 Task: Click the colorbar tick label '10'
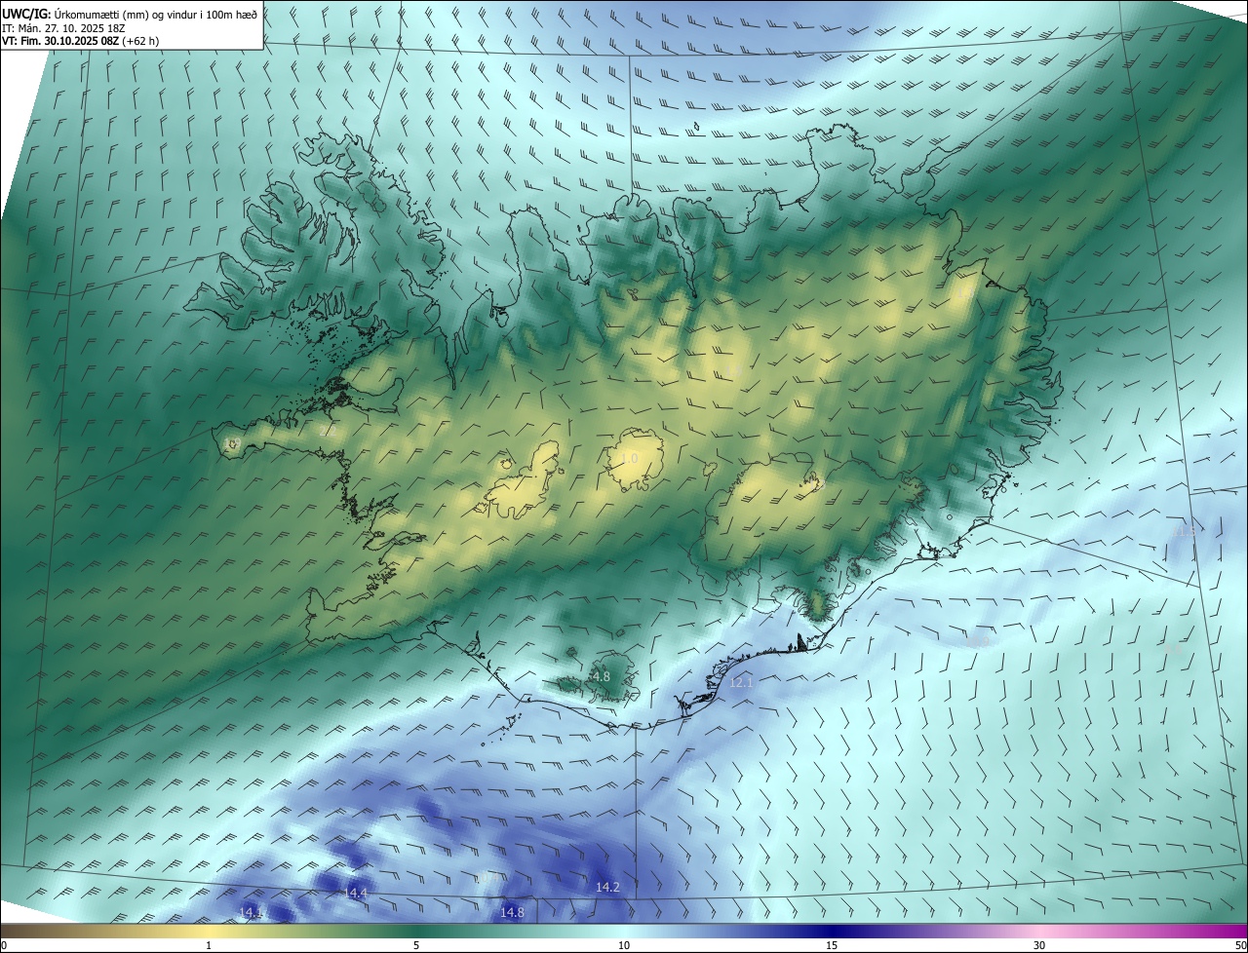click(x=624, y=945)
